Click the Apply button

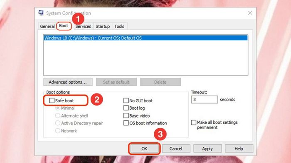207,149
